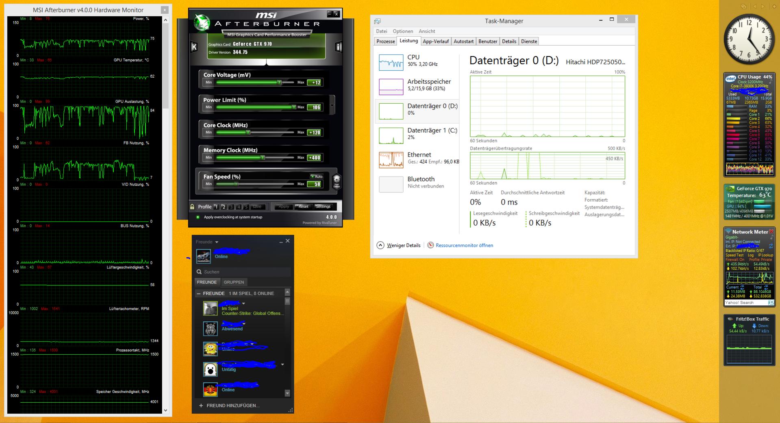Screen dimensions: 780x423
Task: Open the Afterburner info panel button
Action: [x=338, y=47]
